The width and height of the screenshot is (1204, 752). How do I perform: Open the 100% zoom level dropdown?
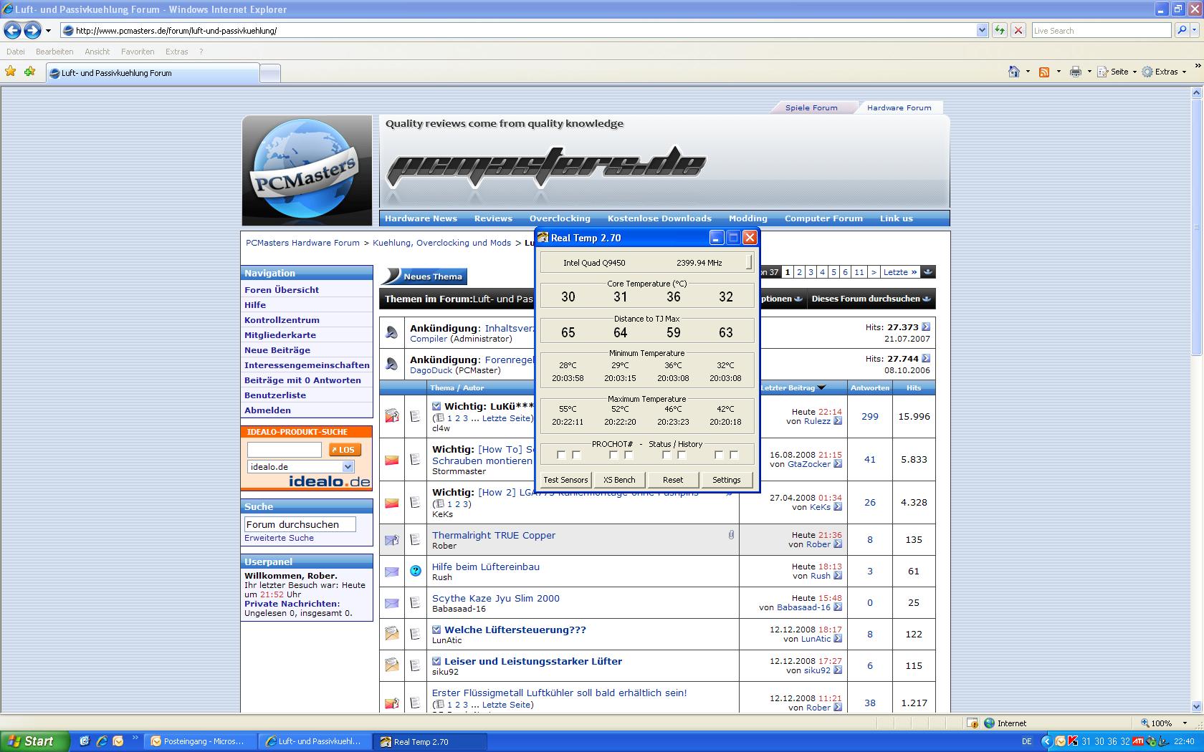[x=1185, y=723]
